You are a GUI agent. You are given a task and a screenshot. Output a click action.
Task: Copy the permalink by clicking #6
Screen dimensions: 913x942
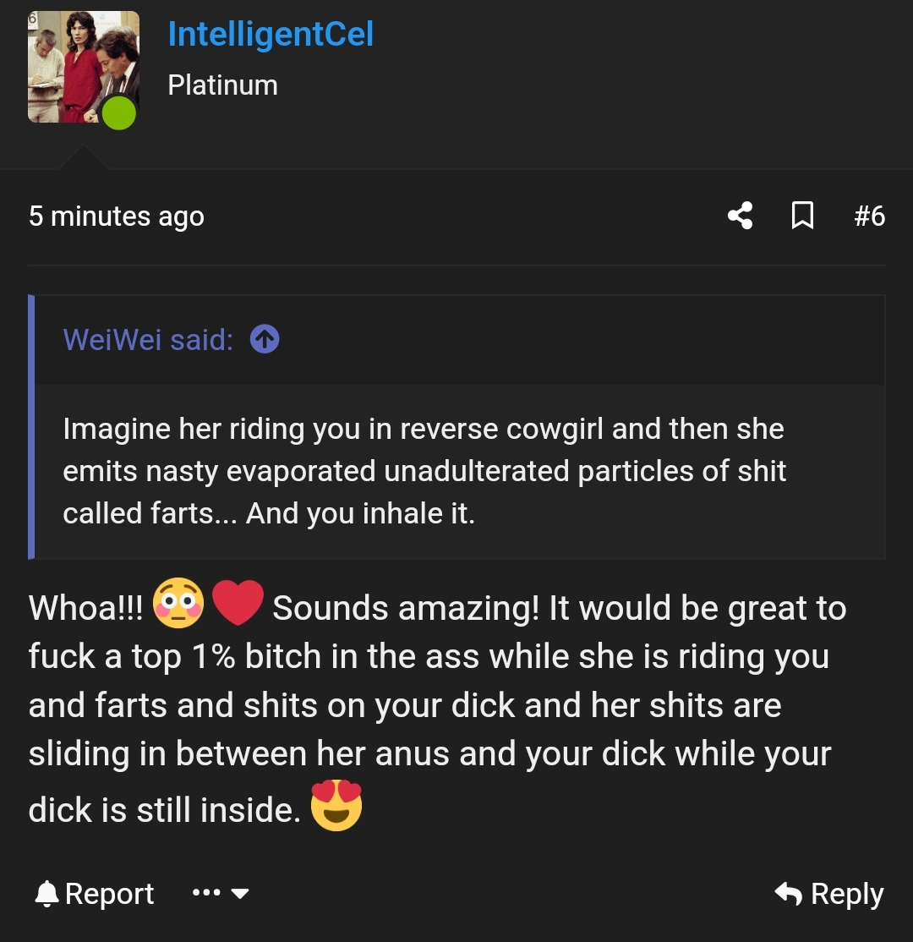pyautogui.click(x=870, y=216)
